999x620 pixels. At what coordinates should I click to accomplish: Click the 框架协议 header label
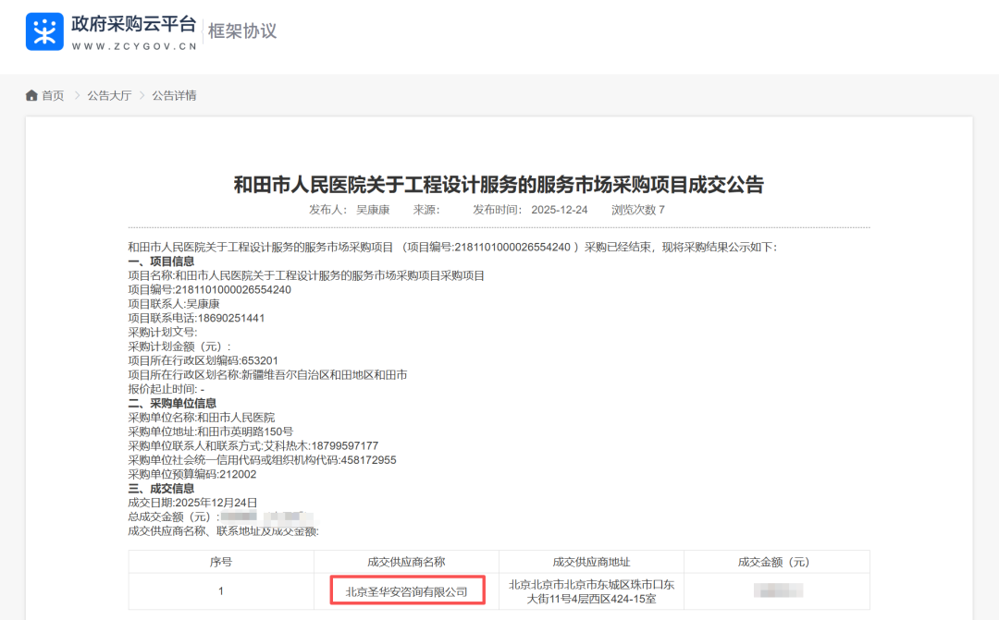(x=242, y=31)
